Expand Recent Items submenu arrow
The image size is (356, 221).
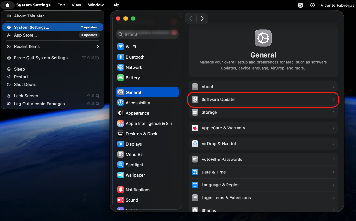tap(98, 46)
